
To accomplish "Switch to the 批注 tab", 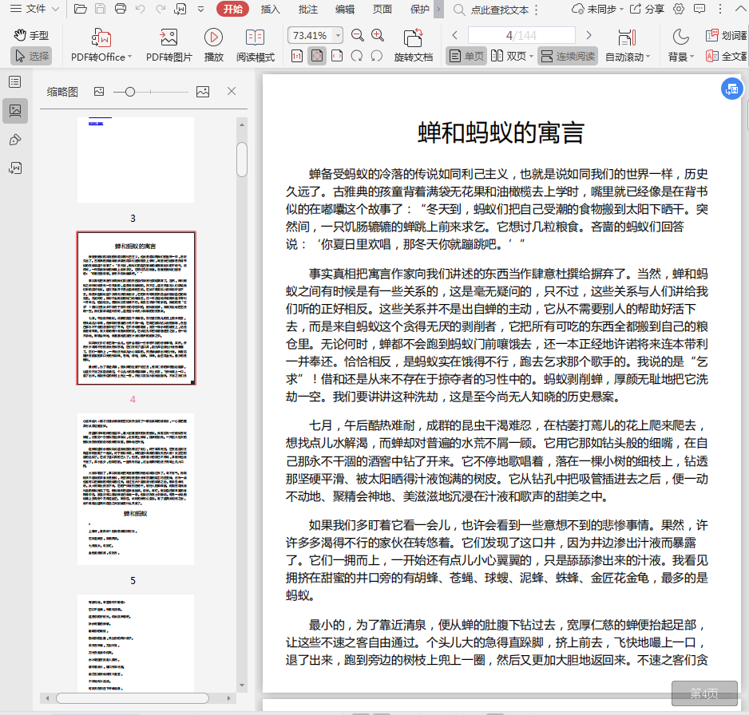I will coord(307,9).
